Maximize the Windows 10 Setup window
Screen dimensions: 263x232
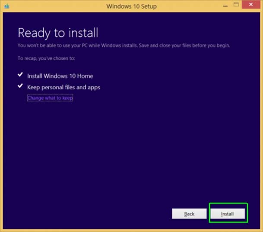[x=236, y=5]
